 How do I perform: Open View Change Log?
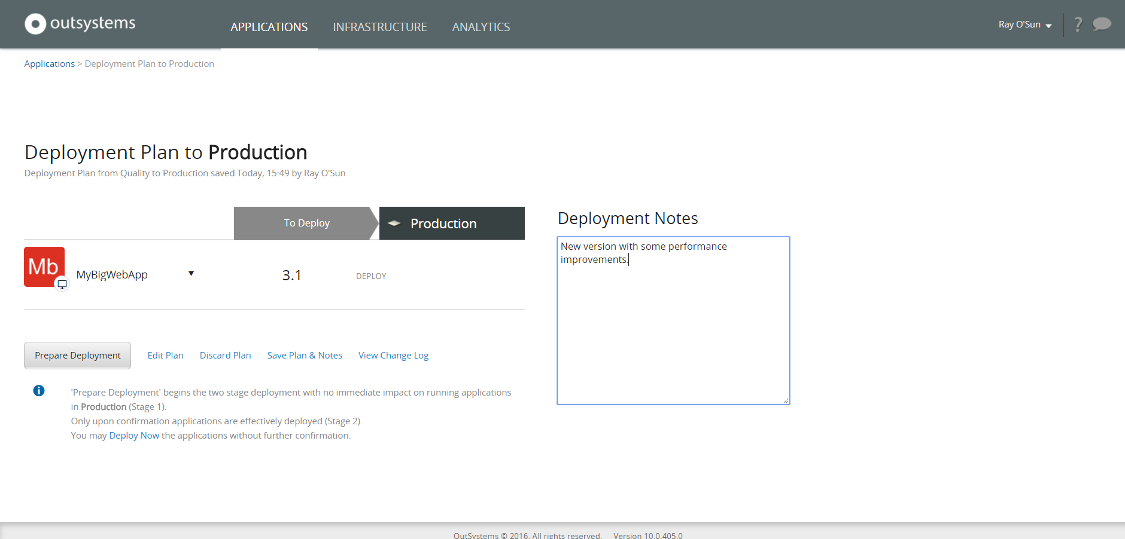tap(393, 355)
